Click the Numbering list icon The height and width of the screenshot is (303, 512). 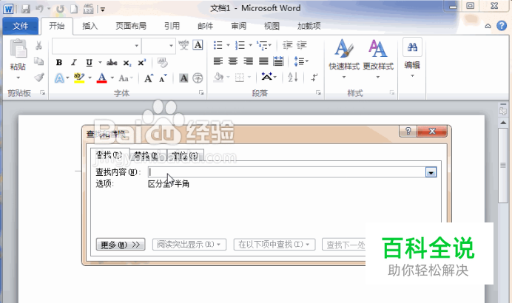tap(240, 45)
